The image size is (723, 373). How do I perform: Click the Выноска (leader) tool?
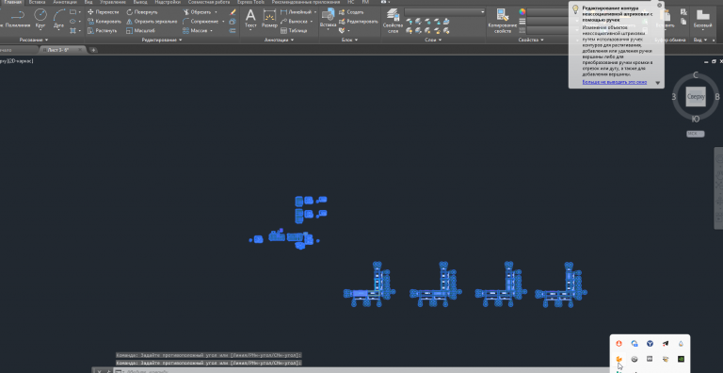294,22
